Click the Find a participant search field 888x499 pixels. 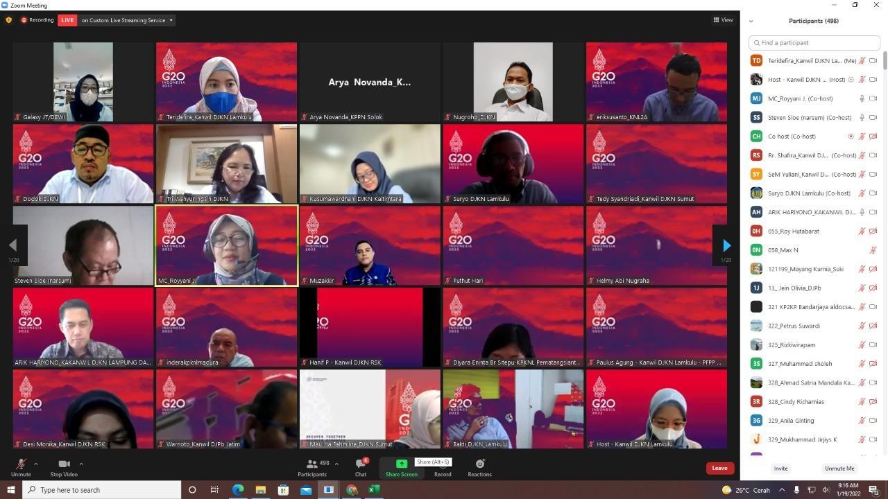[x=816, y=43]
